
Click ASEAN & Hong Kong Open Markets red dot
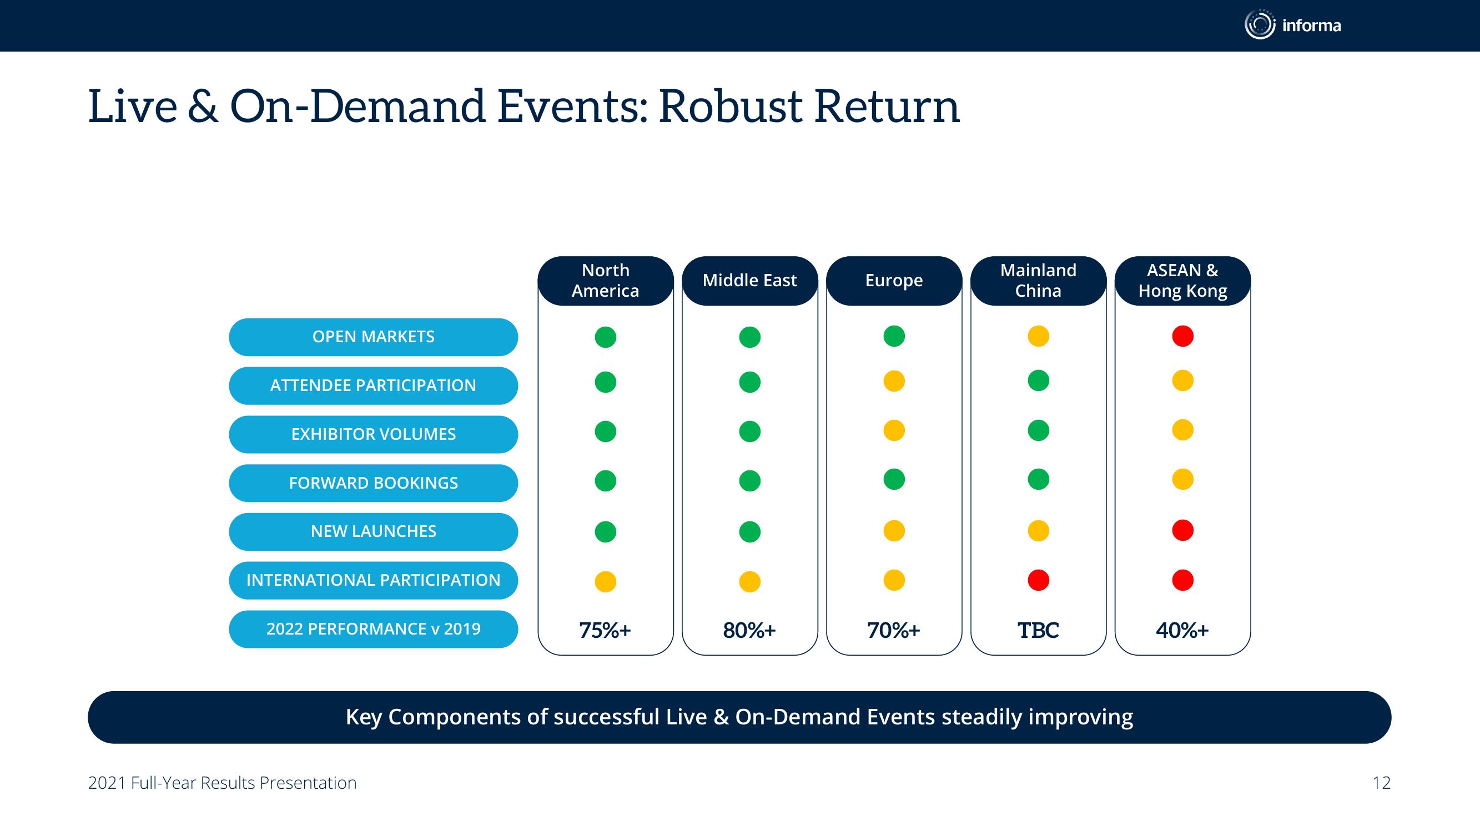1182,336
